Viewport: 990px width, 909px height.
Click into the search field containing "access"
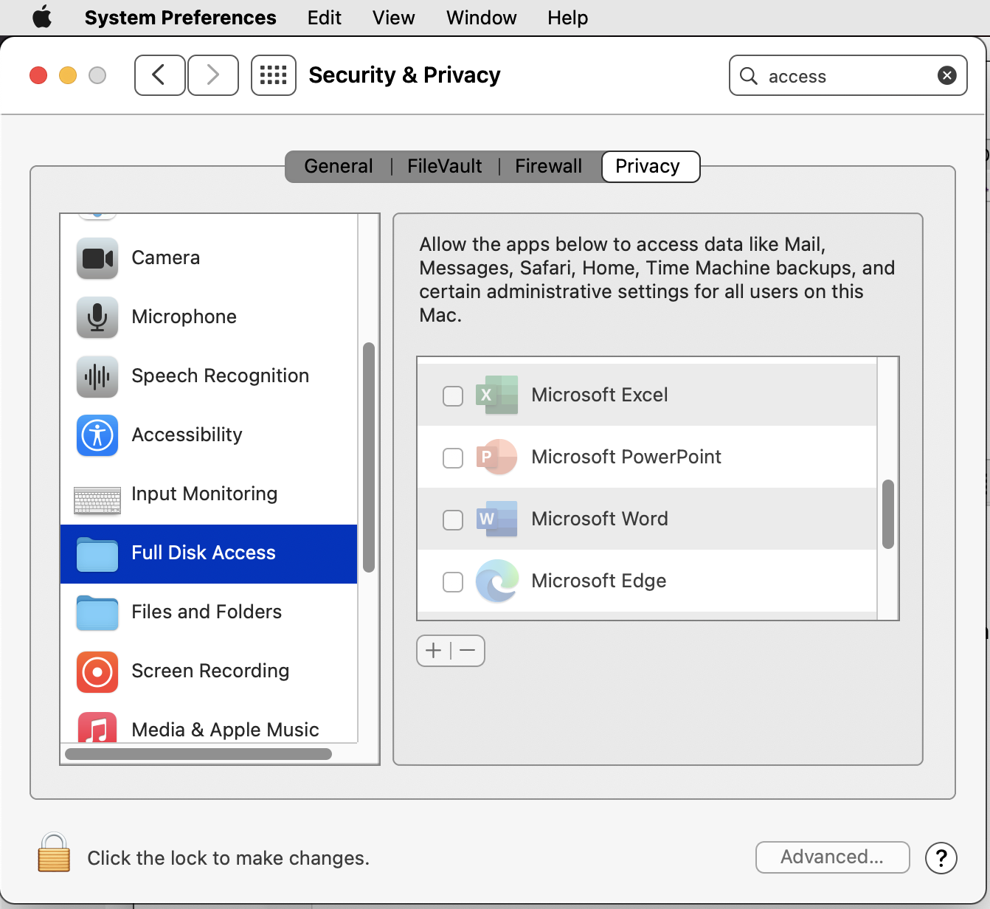pos(848,76)
